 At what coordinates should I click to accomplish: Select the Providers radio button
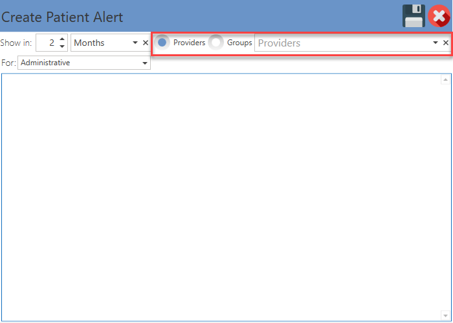tap(162, 43)
